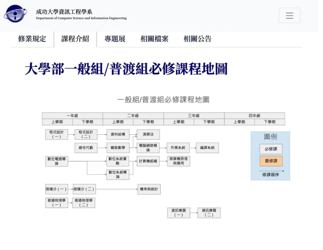Viewport: 323px width, 250px height.
Task: Click 下學期 under 一年級
Action: click(x=88, y=122)
